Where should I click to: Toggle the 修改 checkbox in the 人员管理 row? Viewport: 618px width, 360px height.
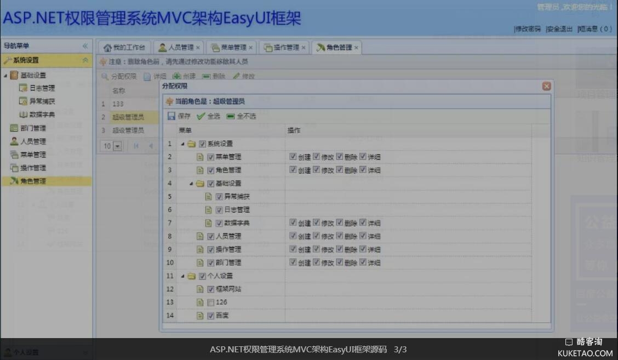316,236
